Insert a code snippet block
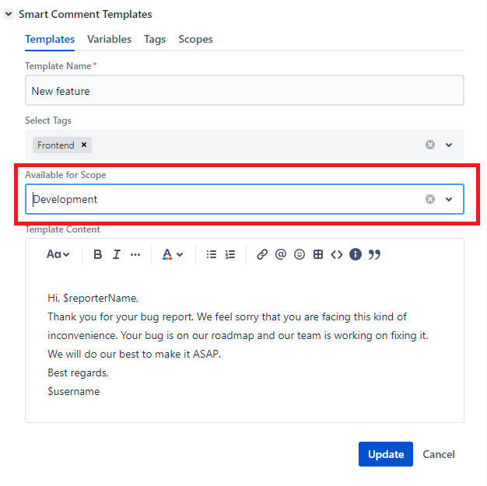487x486 pixels. pyautogui.click(x=337, y=254)
